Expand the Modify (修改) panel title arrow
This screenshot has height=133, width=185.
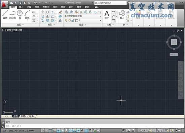tap(54, 25)
